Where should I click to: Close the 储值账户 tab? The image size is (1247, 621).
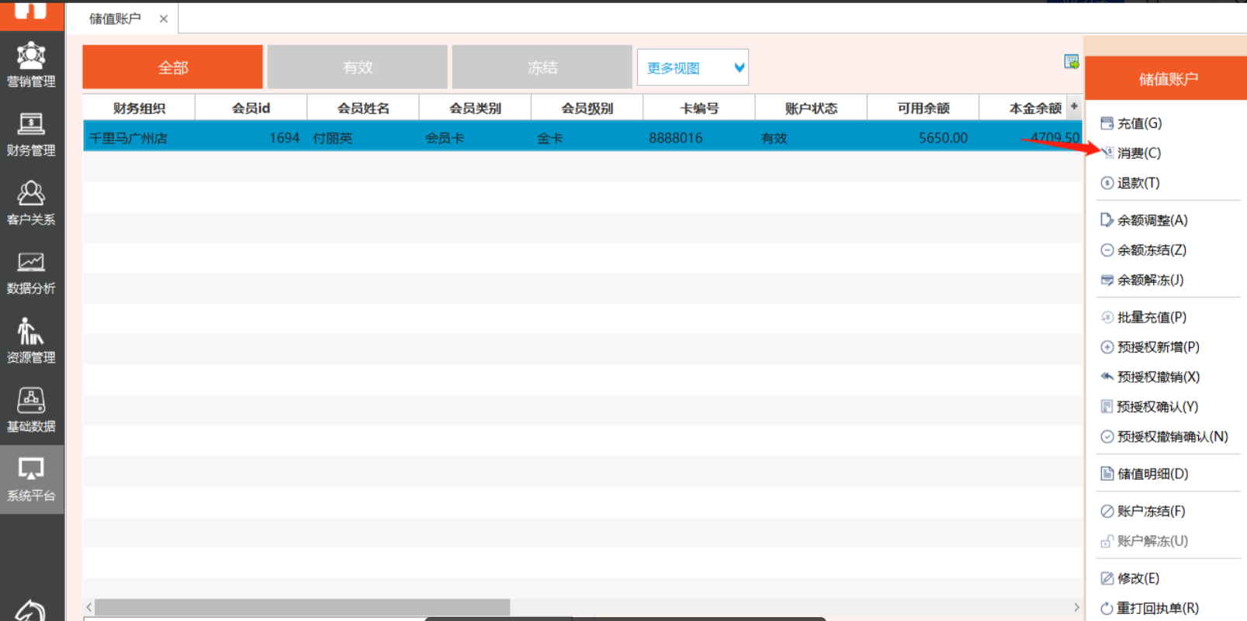pos(164,19)
